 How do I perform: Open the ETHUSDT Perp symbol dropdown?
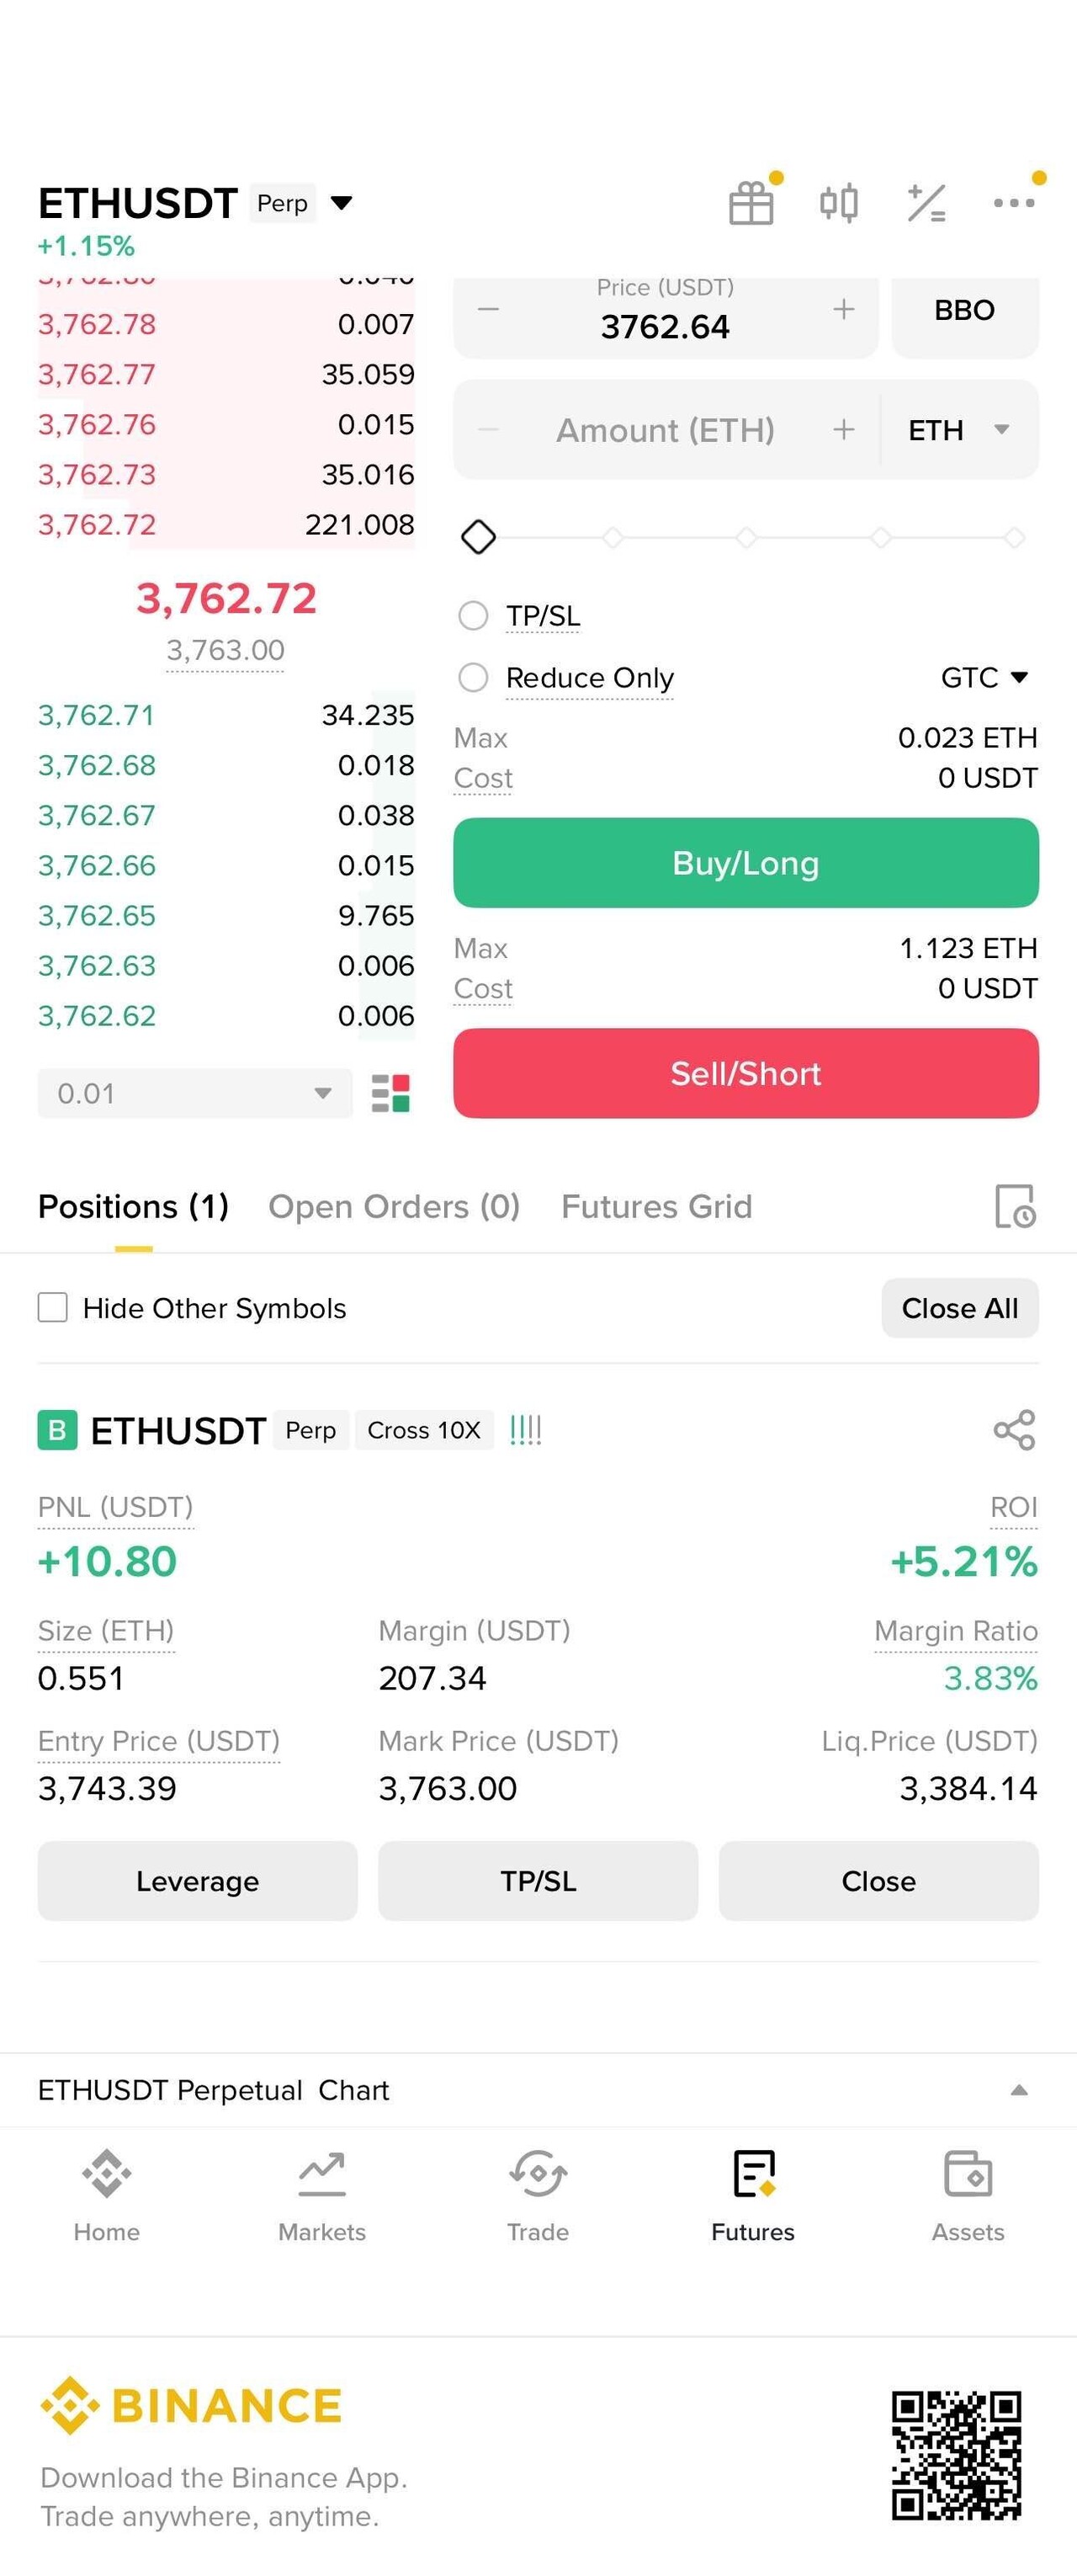[x=342, y=203]
